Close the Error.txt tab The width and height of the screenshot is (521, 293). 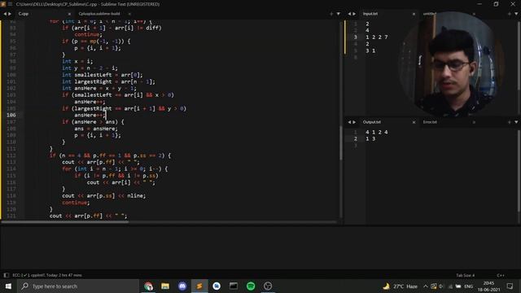(x=474, y=122)
